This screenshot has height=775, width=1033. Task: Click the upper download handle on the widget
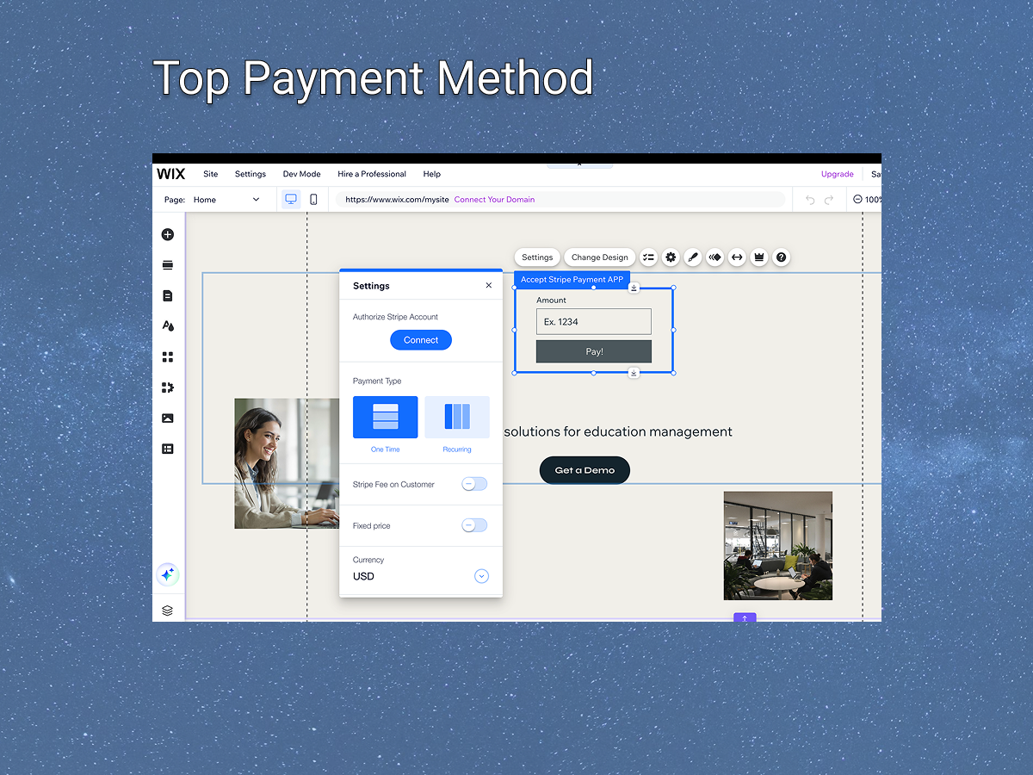click(x=634, y=288)
